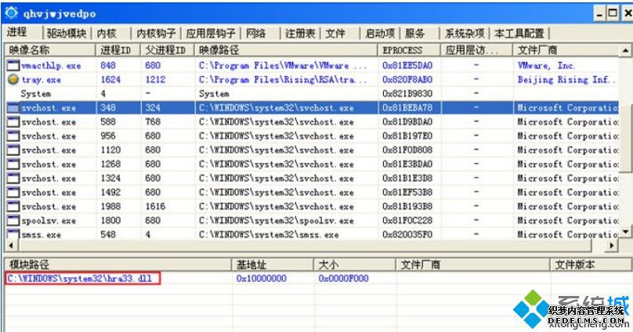633x332 pixels.
Task: Click the base address 0x10000000
Action: [261, 278]
